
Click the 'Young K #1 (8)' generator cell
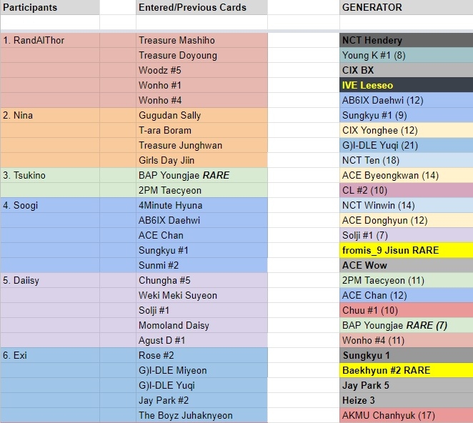[406, 55]
